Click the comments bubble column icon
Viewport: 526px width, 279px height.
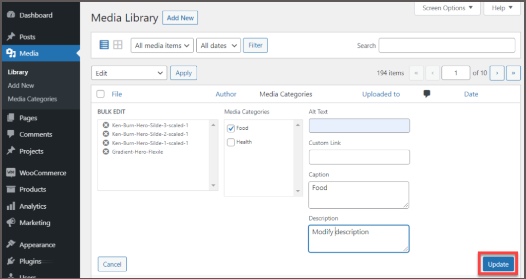tap(426, 94)
